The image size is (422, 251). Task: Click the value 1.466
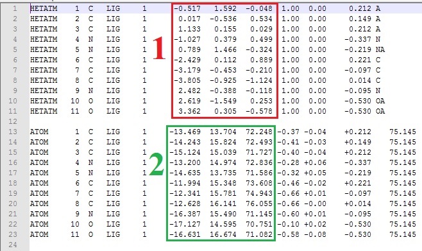click(225, 49)
